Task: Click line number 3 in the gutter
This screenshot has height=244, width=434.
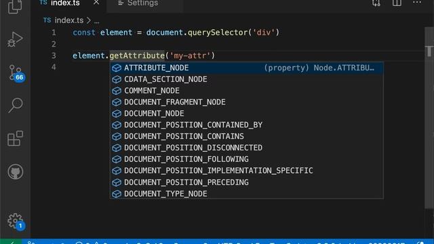Action: tap(54, 56)
